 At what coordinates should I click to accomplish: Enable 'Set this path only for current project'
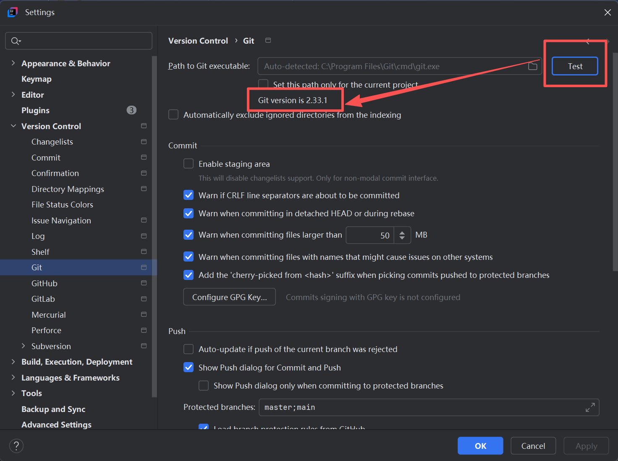[x=263, y=84]
